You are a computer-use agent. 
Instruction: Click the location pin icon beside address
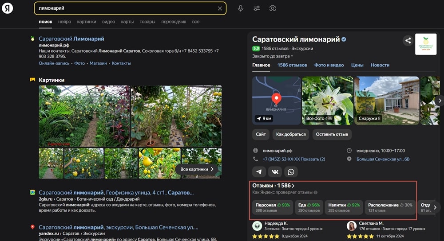click(349, 159)
